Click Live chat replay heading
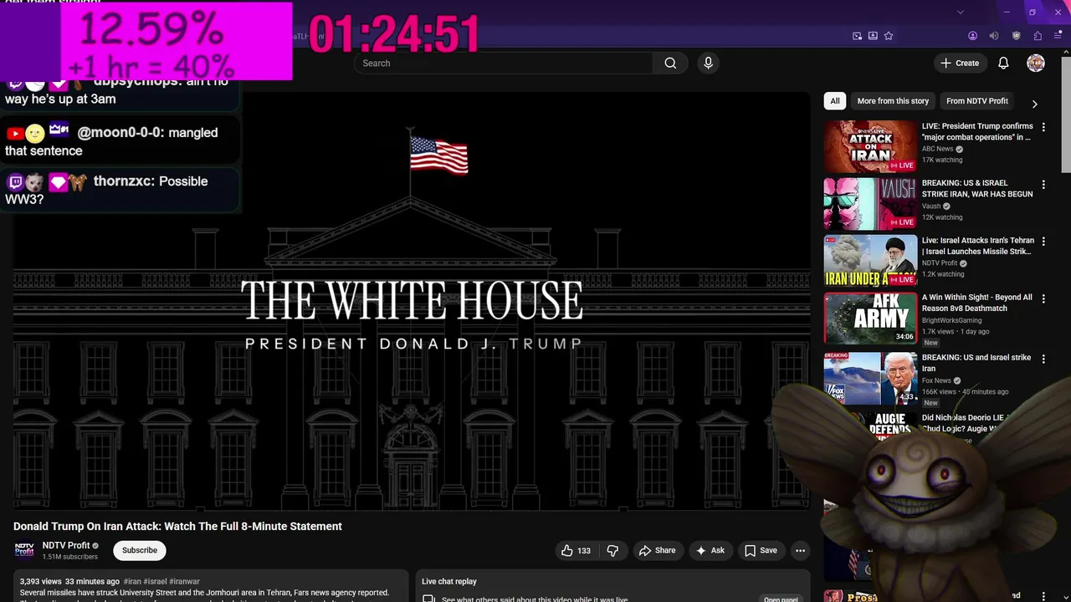Image resolution: width=1071 pixels, height=602 pixels. [449, 581]
